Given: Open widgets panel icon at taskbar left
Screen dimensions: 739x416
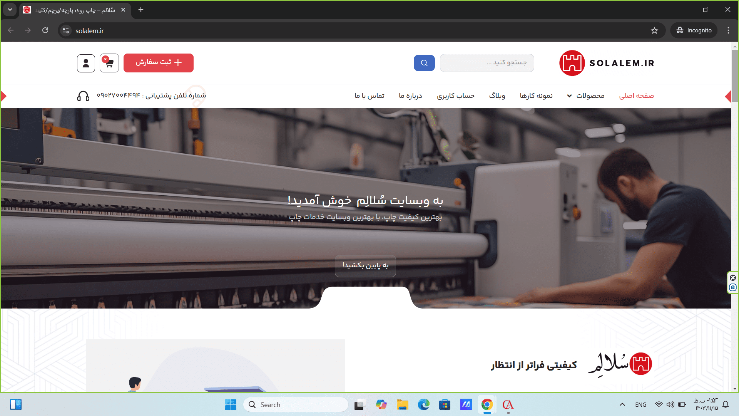Looking at the screenshot, I should 16,405.
